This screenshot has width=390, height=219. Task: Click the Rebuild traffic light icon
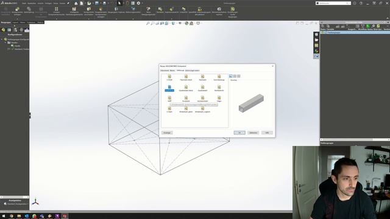[x=127, y=3]
